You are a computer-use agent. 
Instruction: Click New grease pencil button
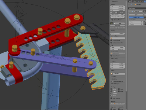point(119,24)
